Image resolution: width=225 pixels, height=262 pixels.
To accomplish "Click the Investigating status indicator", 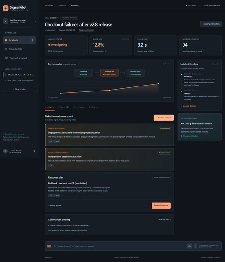I will [x=58, y=45].
